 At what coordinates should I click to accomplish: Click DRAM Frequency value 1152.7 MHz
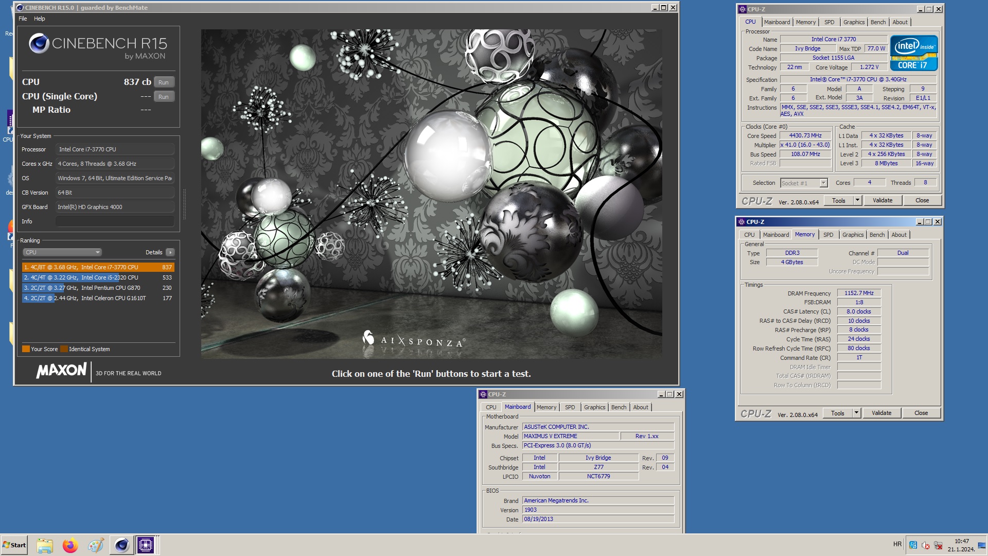coord(859,293)
